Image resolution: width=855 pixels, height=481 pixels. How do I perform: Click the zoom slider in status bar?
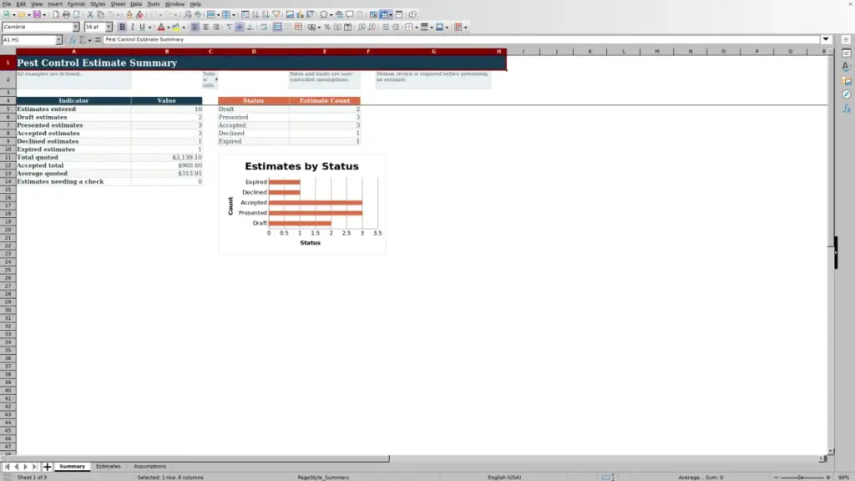(x=802, y=477)
